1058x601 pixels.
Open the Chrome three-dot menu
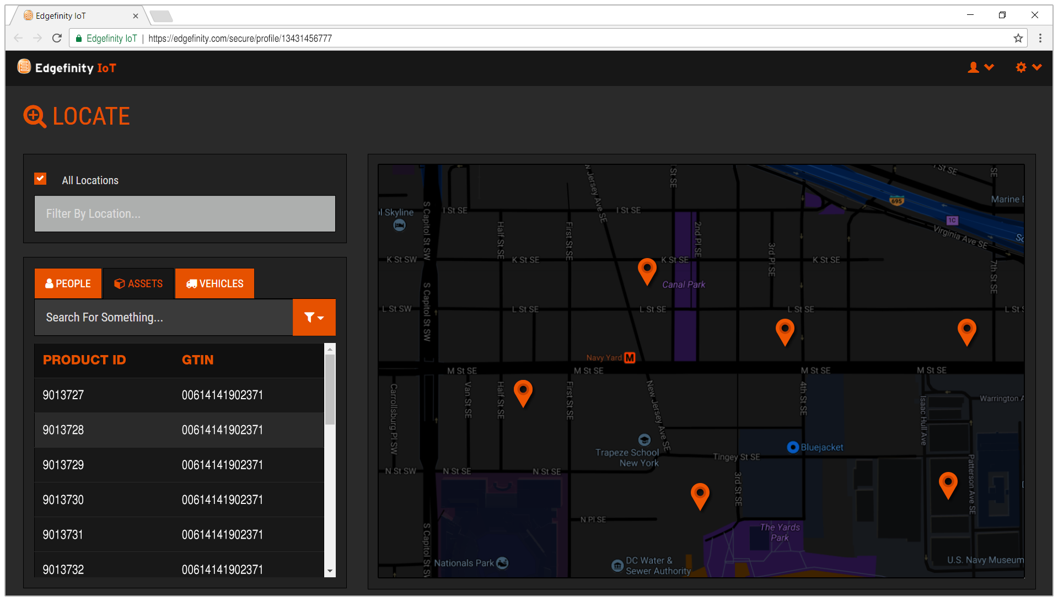click(1040, 38)
